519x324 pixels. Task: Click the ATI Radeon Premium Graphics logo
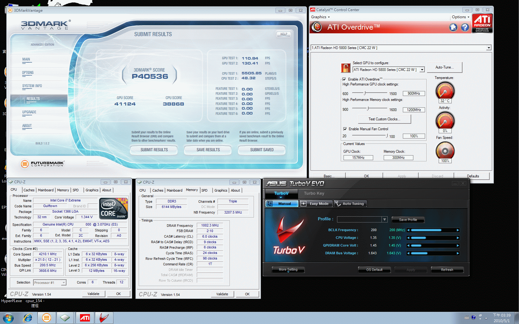(x=482, y=23)
